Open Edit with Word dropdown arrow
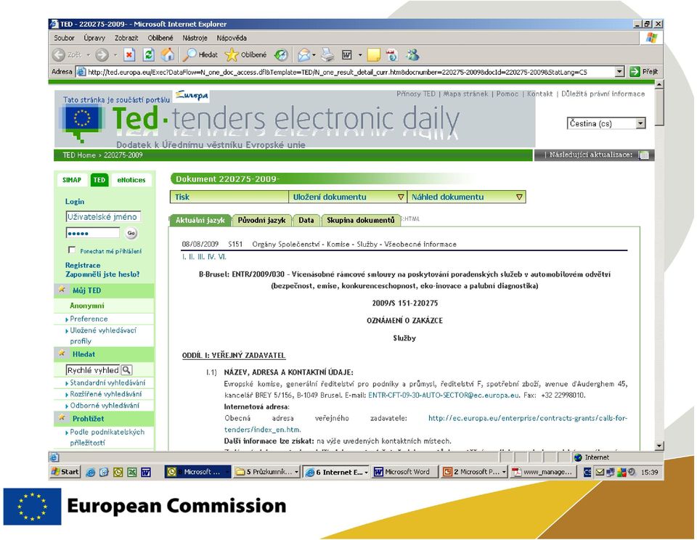This screenshot has height=540, width=697. click(360, 55)
